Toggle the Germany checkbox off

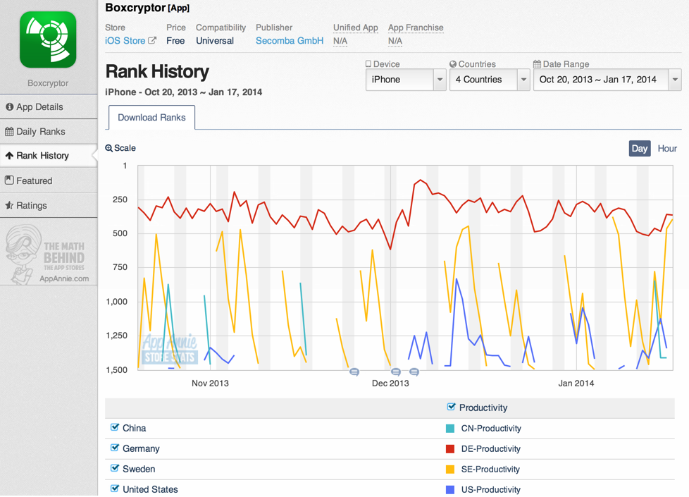[x=115, y=448]
